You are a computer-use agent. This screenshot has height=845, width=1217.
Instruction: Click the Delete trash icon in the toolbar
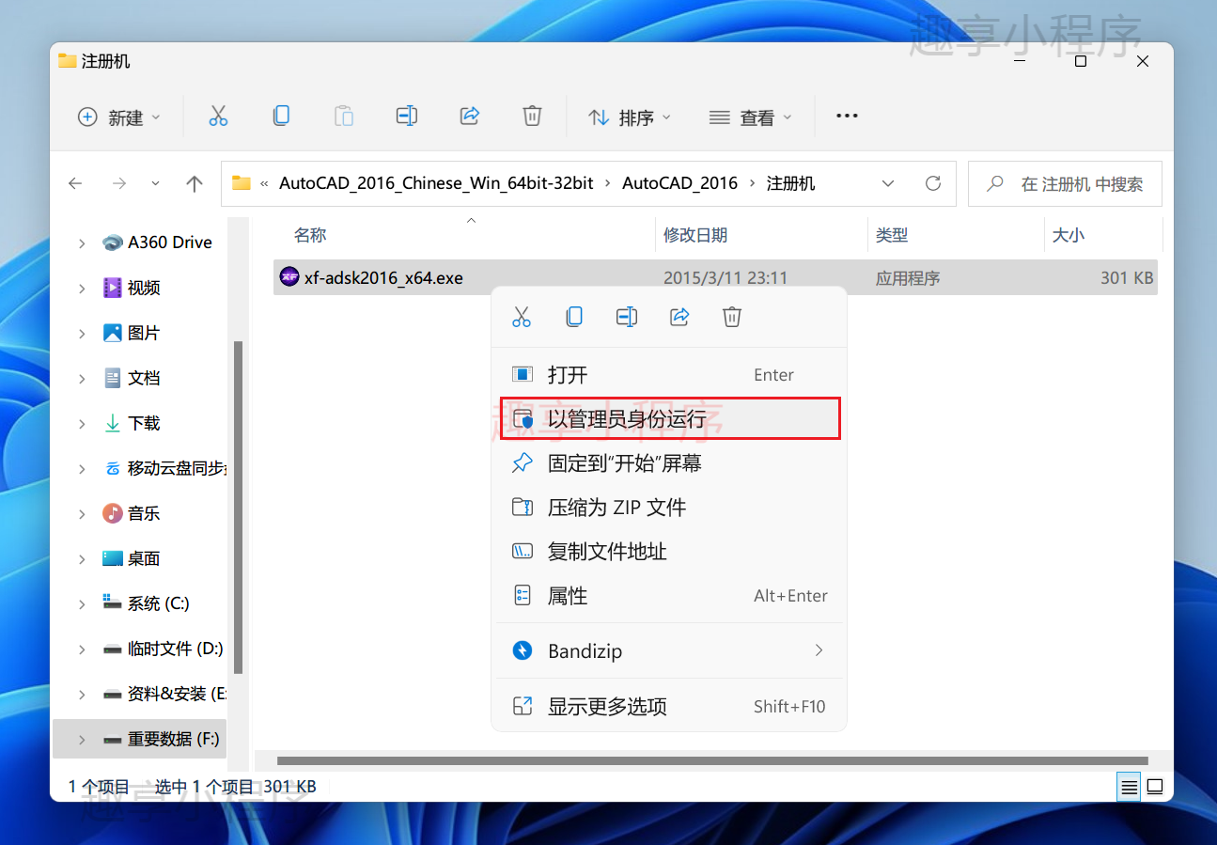click(x=532, y=117)
